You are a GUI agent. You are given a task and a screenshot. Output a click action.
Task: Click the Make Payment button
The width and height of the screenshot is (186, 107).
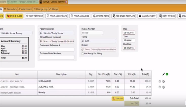pos(147,16)
